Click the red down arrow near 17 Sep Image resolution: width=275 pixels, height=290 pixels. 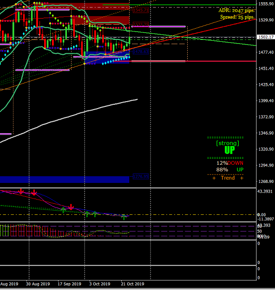tap(71, 207)
